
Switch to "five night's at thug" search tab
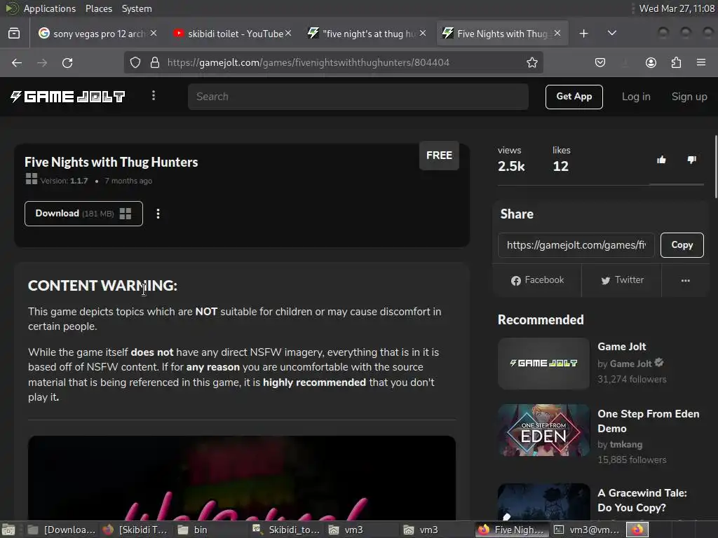coord(366,34)
